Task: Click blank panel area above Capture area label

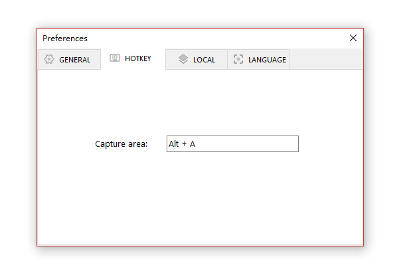Action: click(200, 102)
